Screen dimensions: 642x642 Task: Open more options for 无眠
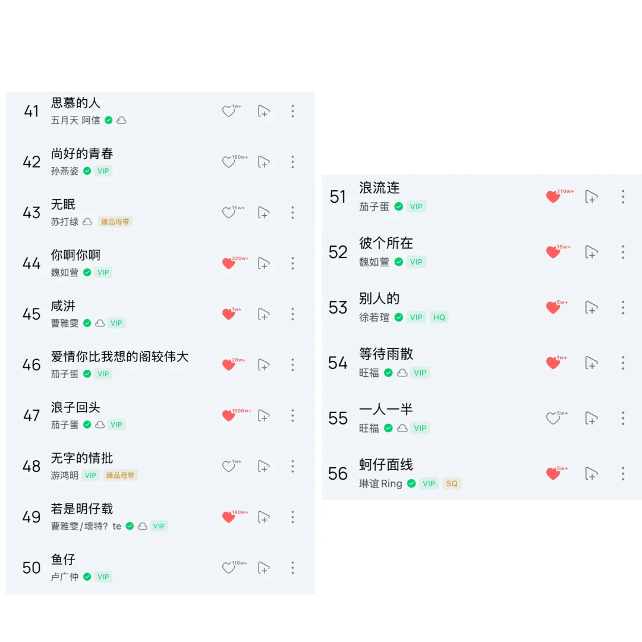click(x=292, y=212)
